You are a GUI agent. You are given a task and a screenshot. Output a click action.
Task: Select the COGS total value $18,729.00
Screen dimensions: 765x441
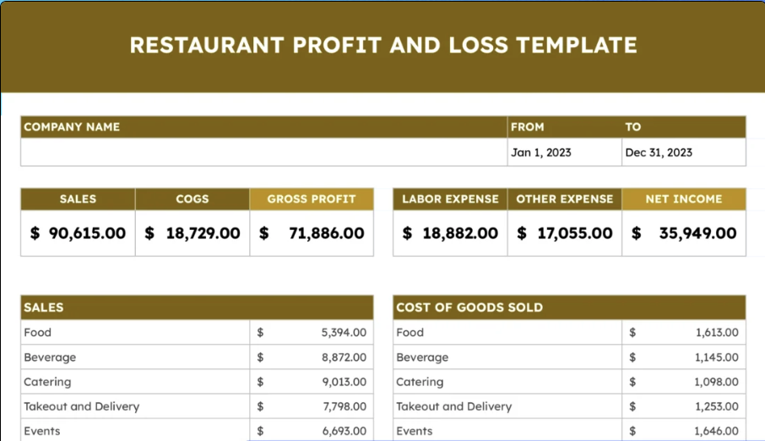(193, 233)
